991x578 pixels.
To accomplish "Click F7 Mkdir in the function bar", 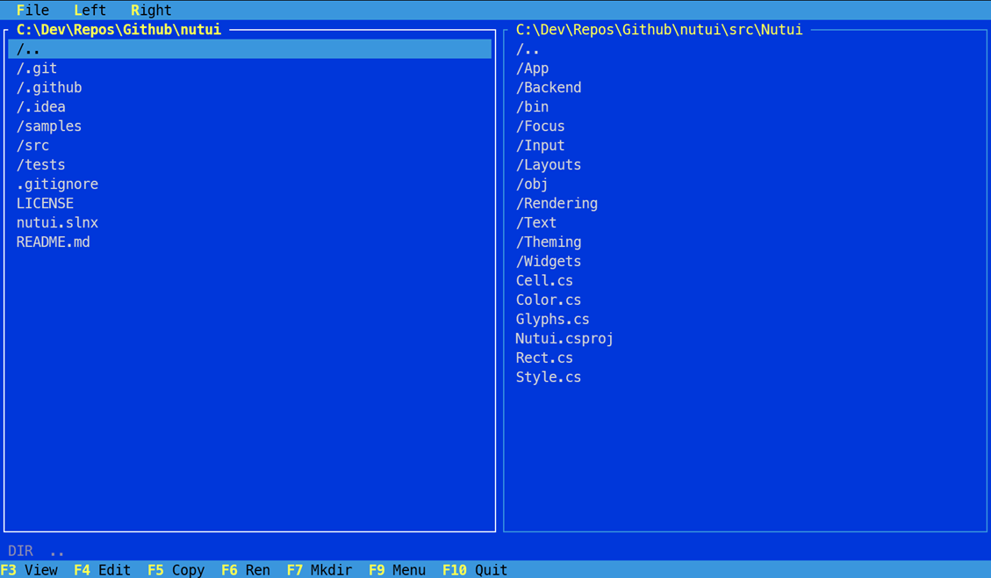I will (x=320, y=570).
